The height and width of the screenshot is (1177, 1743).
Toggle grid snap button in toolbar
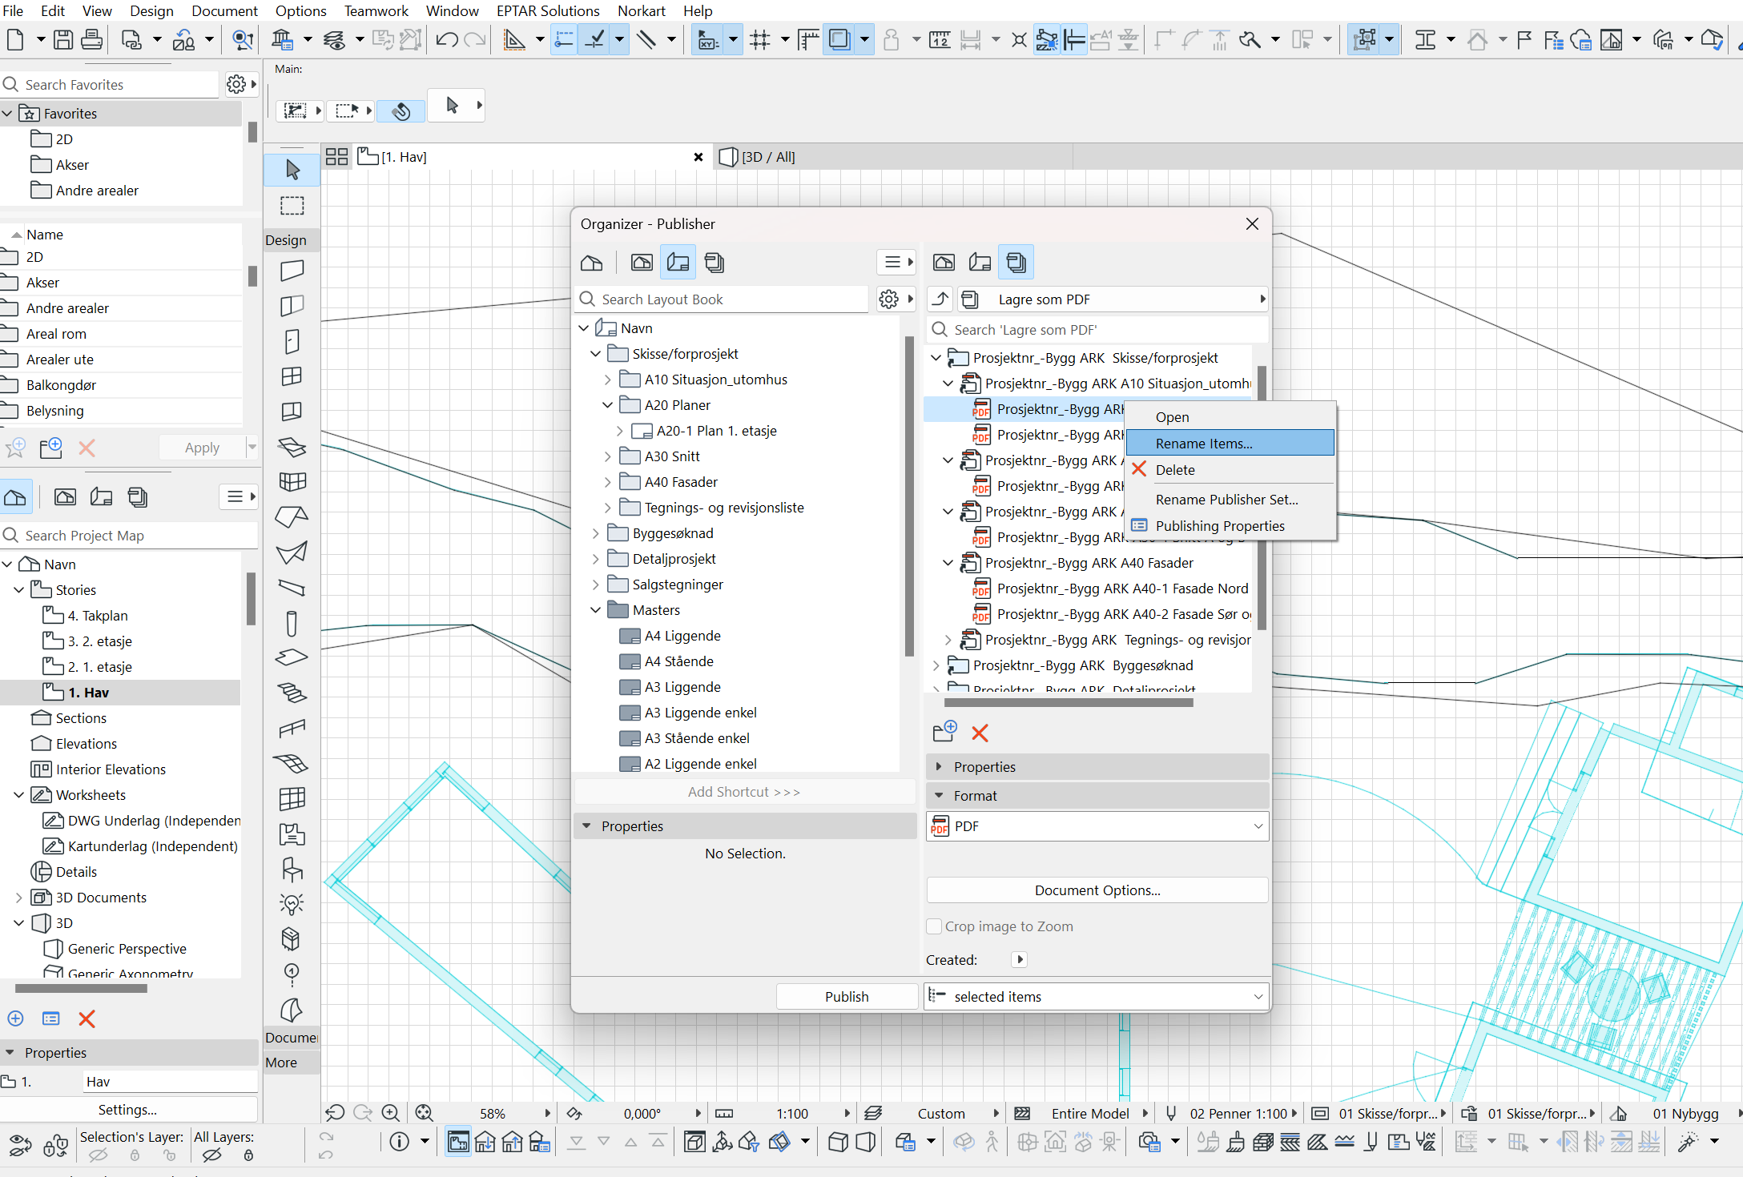point(760,39)
